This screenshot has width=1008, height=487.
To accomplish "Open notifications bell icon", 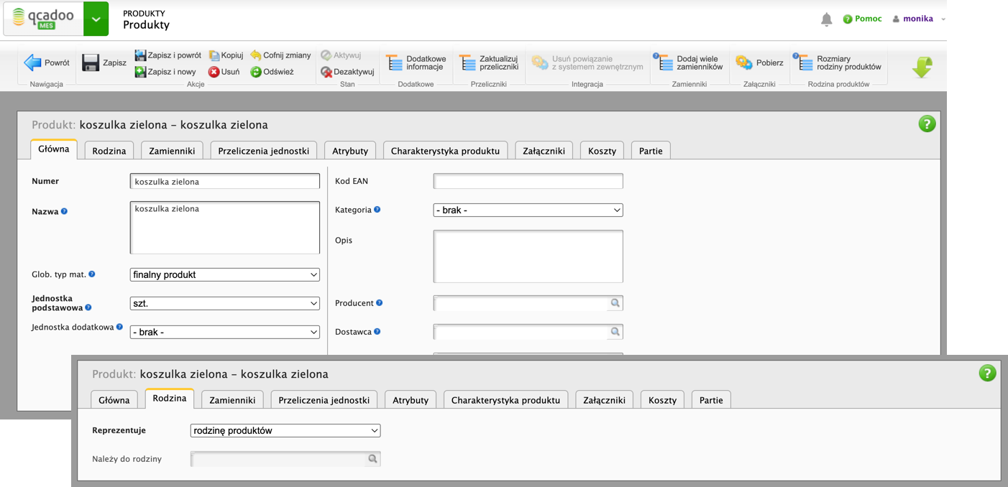I will coord(826,19).
